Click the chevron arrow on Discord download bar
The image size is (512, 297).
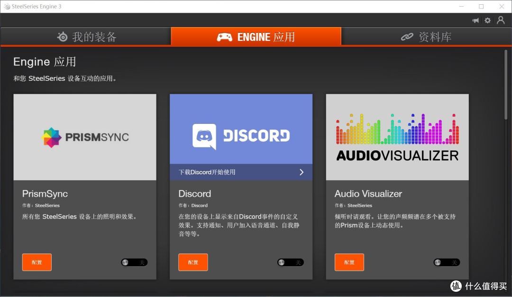[302, 172]
